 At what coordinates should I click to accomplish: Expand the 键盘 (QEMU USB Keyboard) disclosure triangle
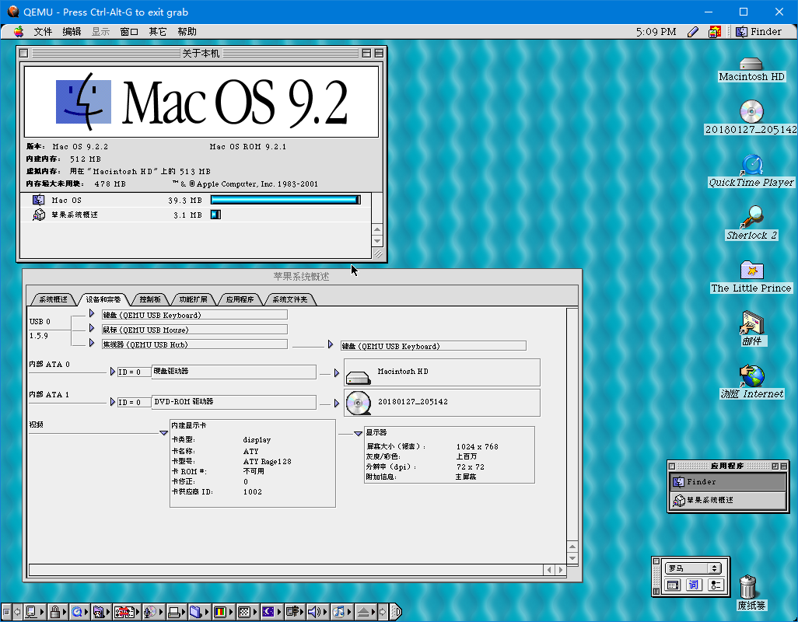(x=91, y=315)
